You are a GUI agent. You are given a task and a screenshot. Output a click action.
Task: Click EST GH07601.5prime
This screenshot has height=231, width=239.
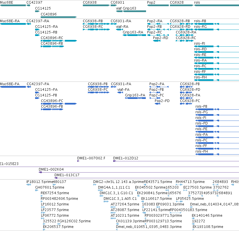click(x=50, y=187)
